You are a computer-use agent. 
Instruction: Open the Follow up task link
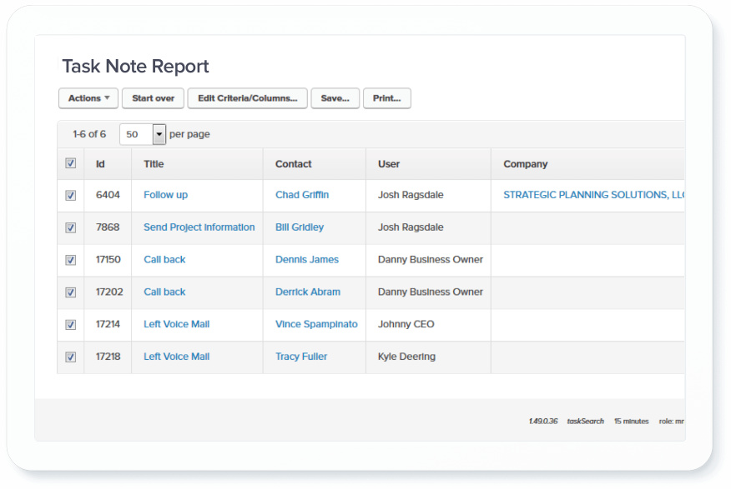pos(165,195)
